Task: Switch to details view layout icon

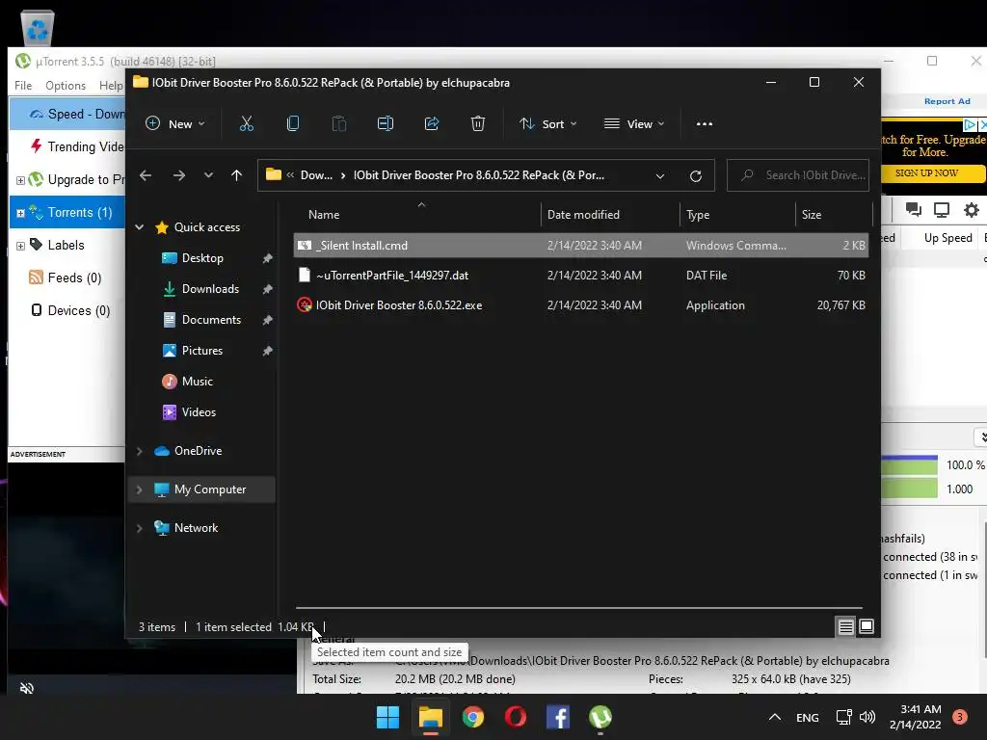Action: [x=845, y=626]
